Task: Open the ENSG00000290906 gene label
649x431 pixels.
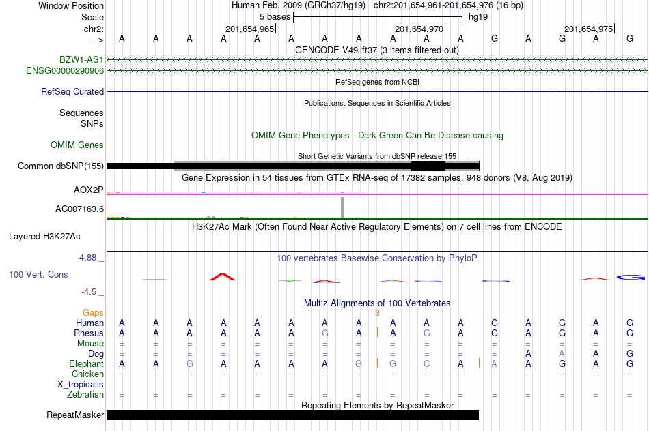Action: [65, 71]
